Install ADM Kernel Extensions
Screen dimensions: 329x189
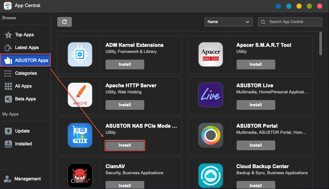click(x=125, y=64)
